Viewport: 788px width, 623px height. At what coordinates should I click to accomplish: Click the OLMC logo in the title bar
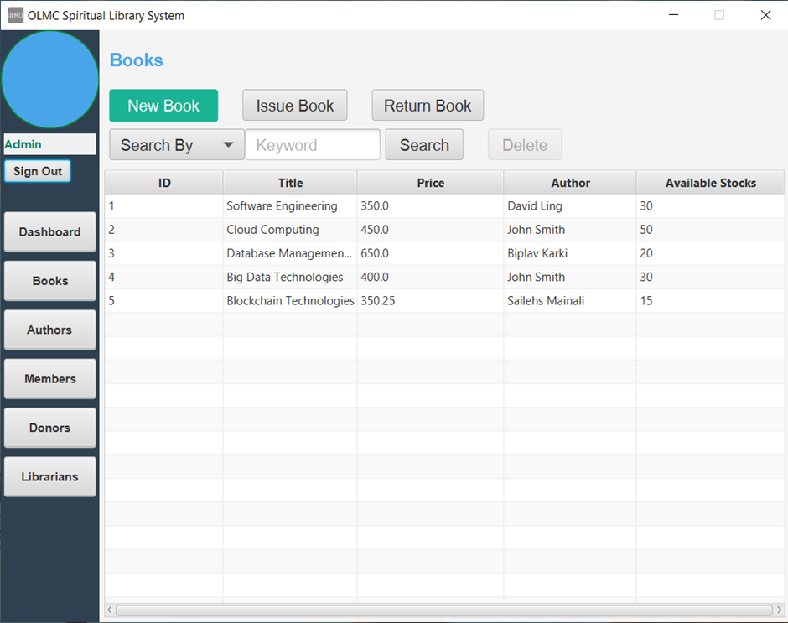[x=12, y=14]
